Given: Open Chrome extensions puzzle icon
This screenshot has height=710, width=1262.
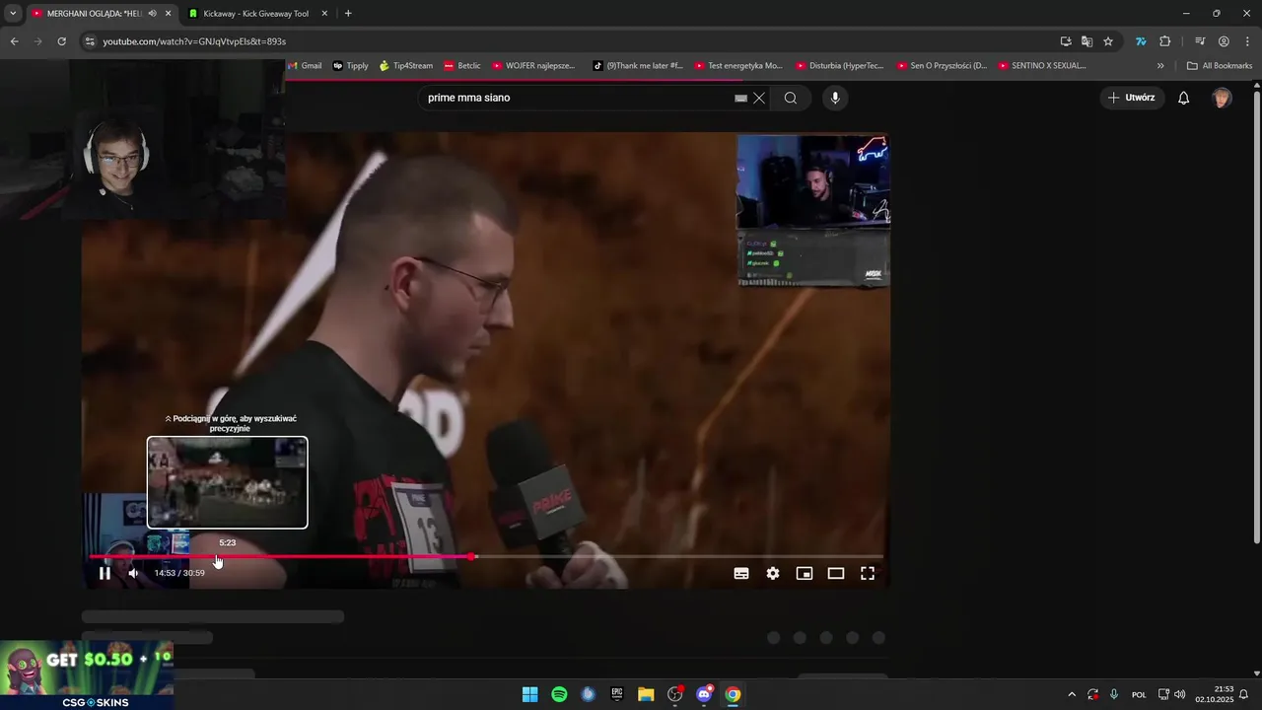Looking at the screenshot, I should pos(1165,41).
